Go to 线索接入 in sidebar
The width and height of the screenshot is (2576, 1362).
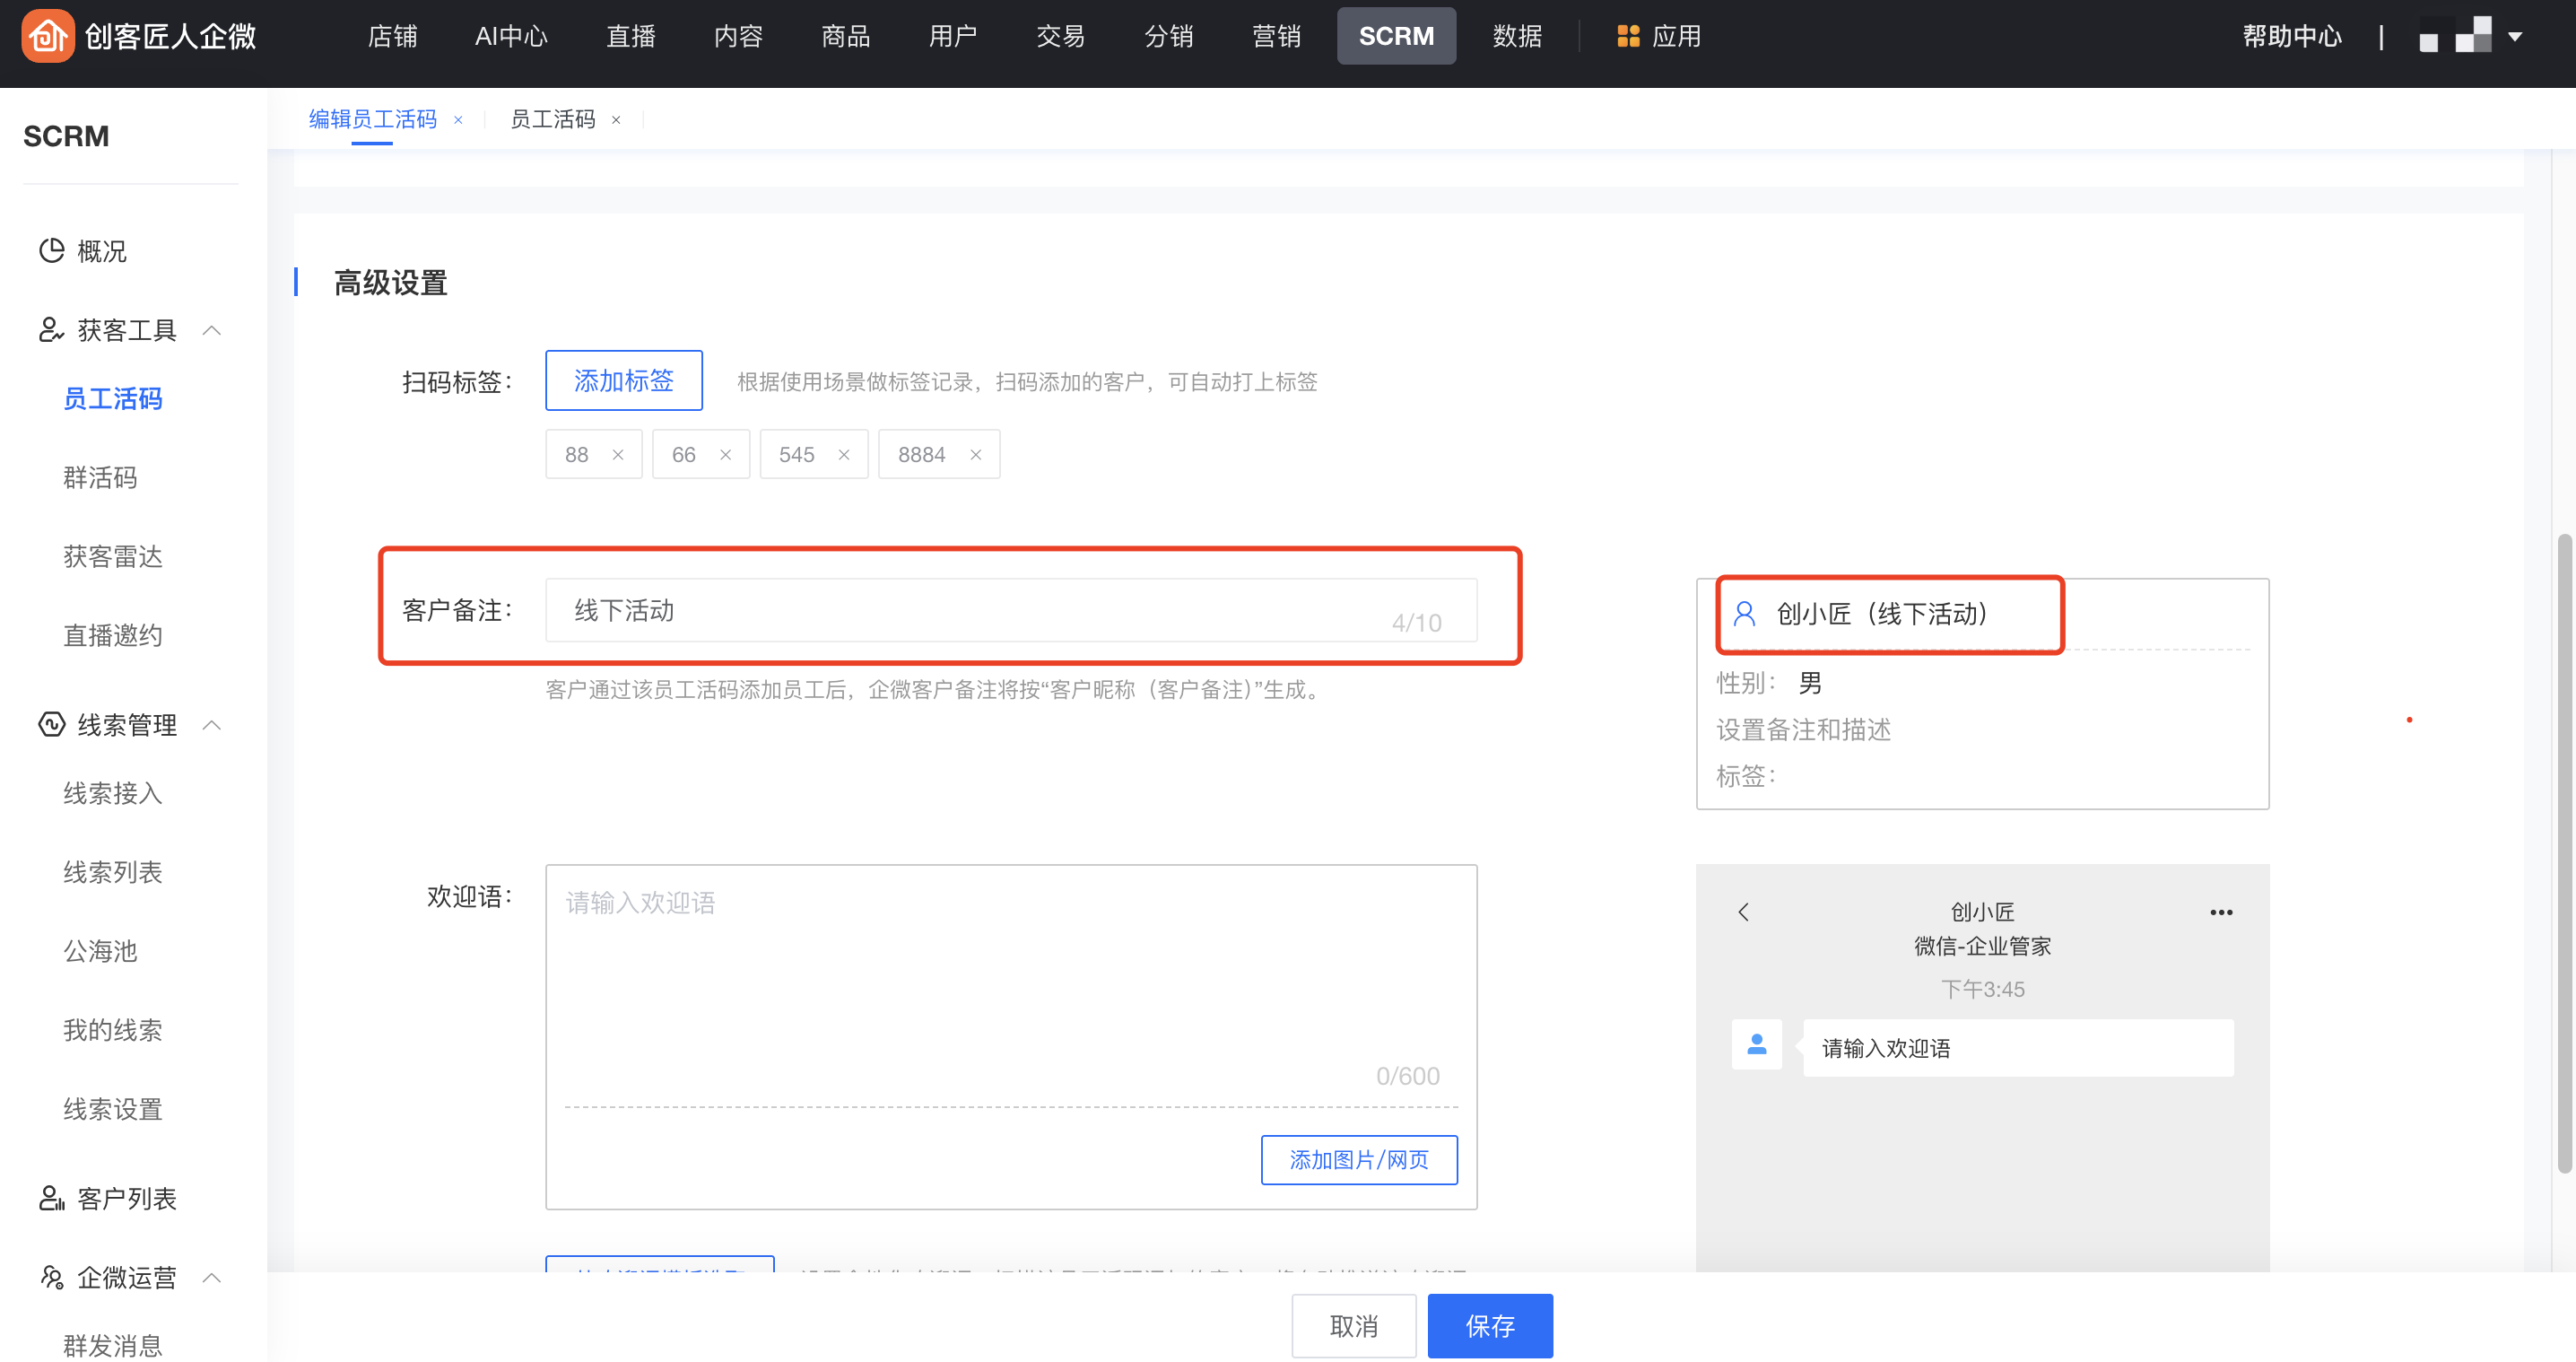point(113,794)
